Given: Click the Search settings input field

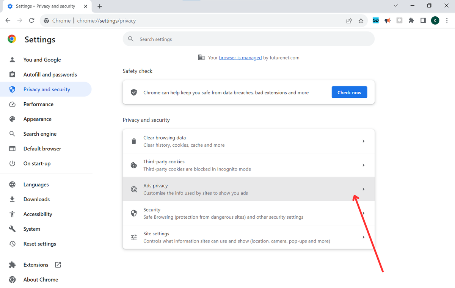Looking at the screenshot, I should pyautogui.click(x=227, y=39).
